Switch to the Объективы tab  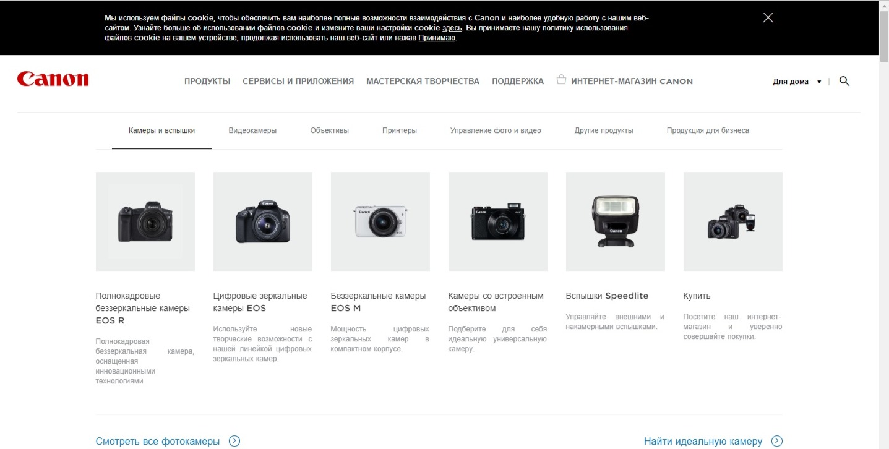click(x=330, y=130)
